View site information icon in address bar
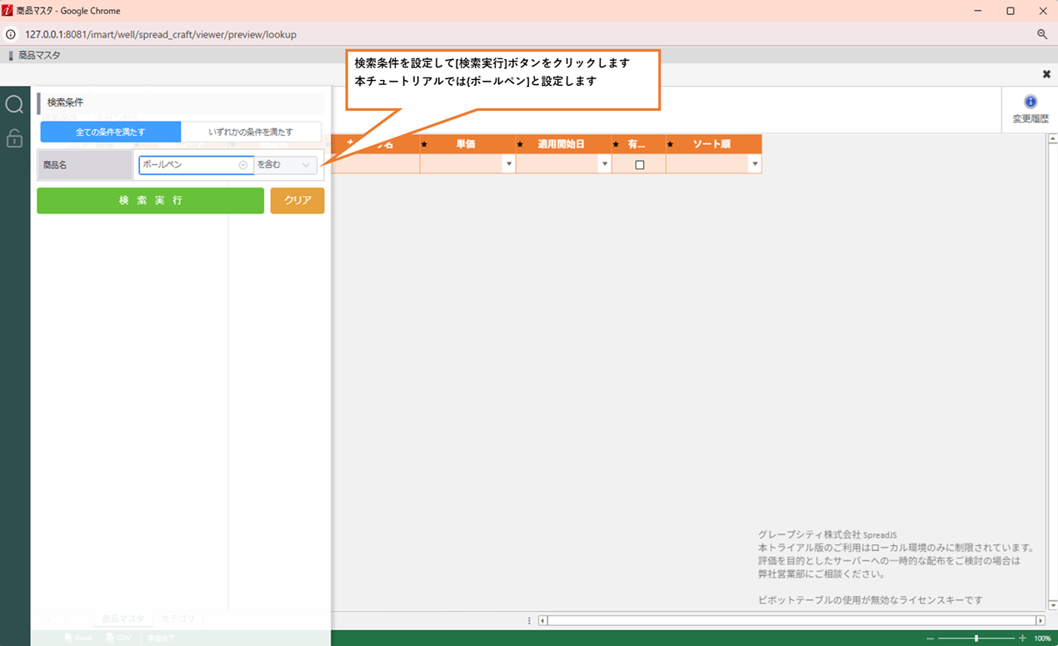The width and height of the screenshot is (1058, 646). (12, 34)
